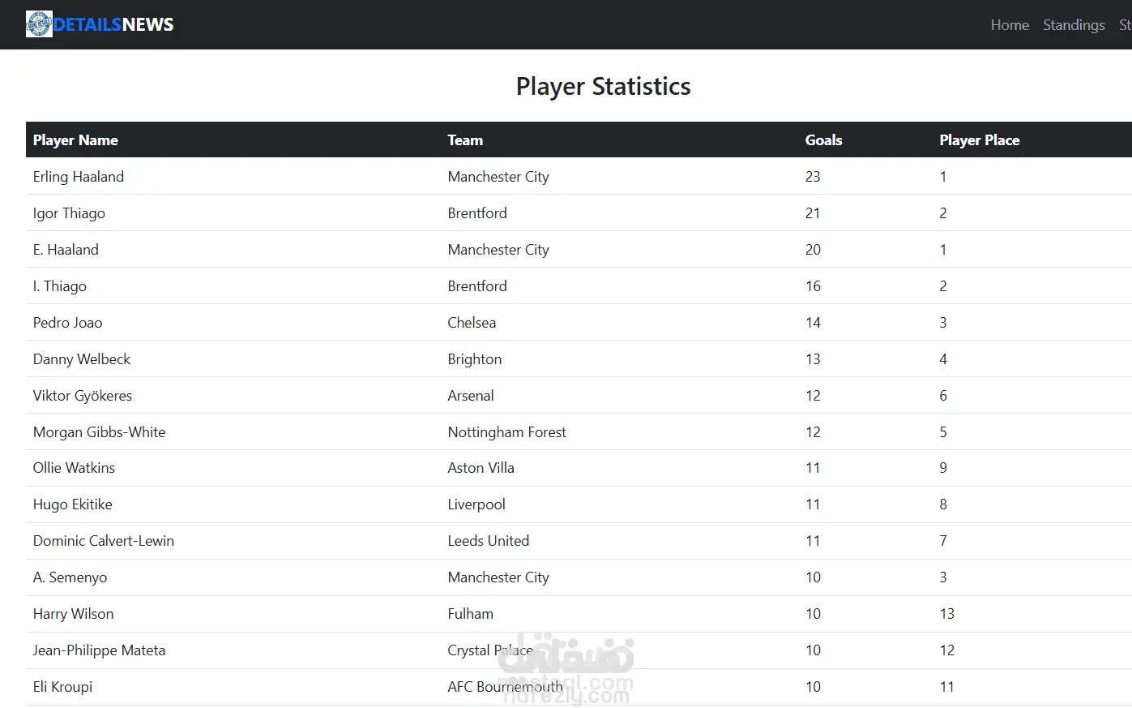Click the Fulham team cell
Screen dimensions: 1132x708
[470, 614]
